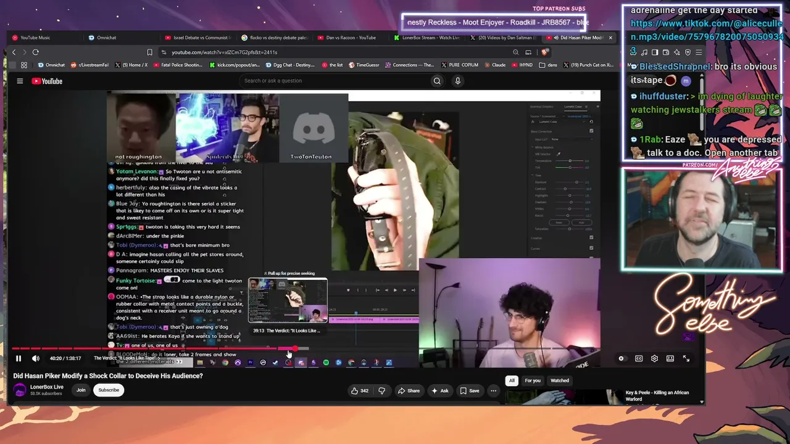This screenshot has width=790, height=444.
Task: Open more actions ellipsis menu
Action: tap(493, 390)
